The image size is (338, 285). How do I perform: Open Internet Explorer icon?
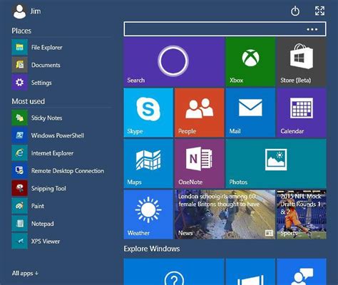(20, 153)
